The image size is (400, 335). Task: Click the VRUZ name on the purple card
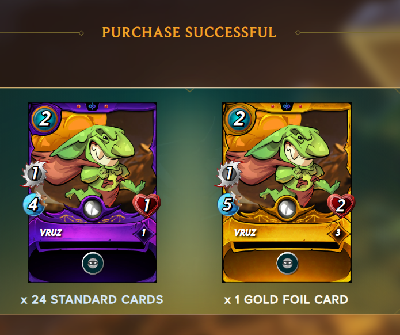pos(51,233)
